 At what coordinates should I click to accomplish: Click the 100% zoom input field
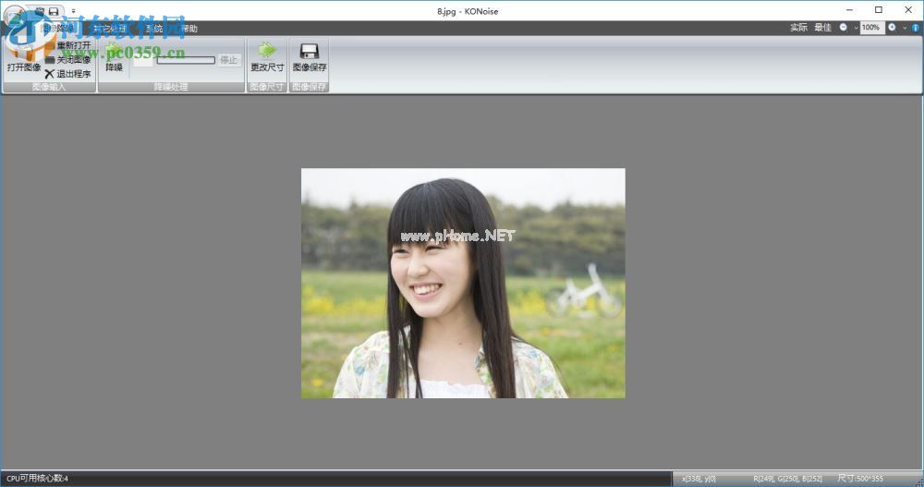(x=870, y=28)
